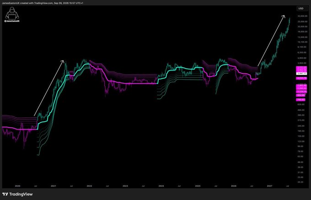Click the TradingView logo in footer
Screen dimensions: 311x200
click(17, 194)
